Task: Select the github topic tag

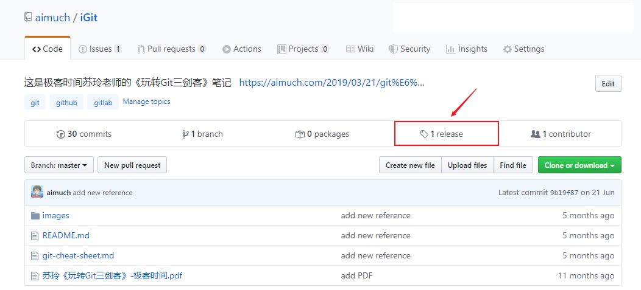Action: tap(66, 102)
